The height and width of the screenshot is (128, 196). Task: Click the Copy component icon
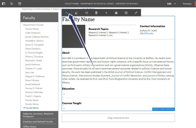pos(77,13)
